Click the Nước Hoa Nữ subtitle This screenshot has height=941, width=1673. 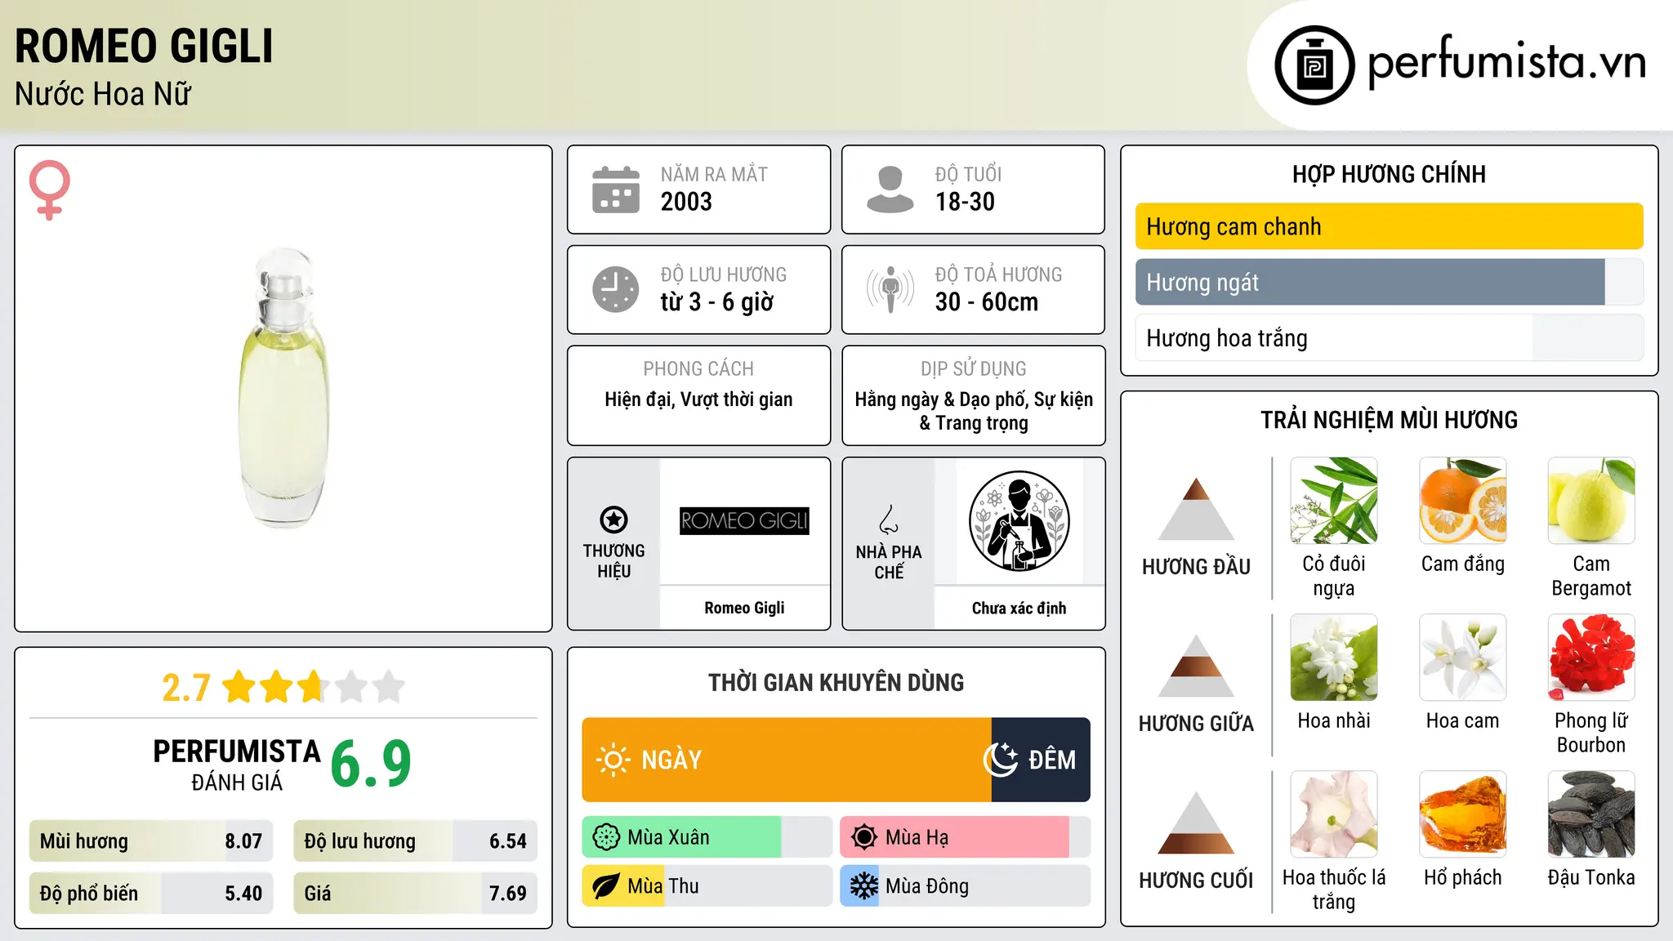click(103, 94)
